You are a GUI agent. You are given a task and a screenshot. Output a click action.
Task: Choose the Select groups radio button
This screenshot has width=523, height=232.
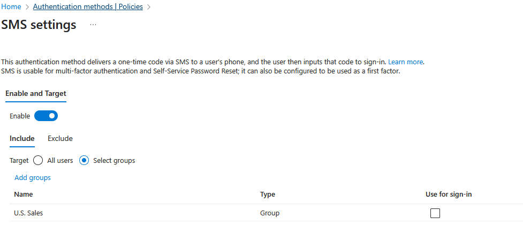84,160
